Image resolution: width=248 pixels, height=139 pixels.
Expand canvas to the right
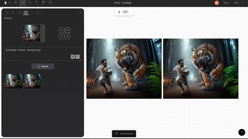pos(68,30)
